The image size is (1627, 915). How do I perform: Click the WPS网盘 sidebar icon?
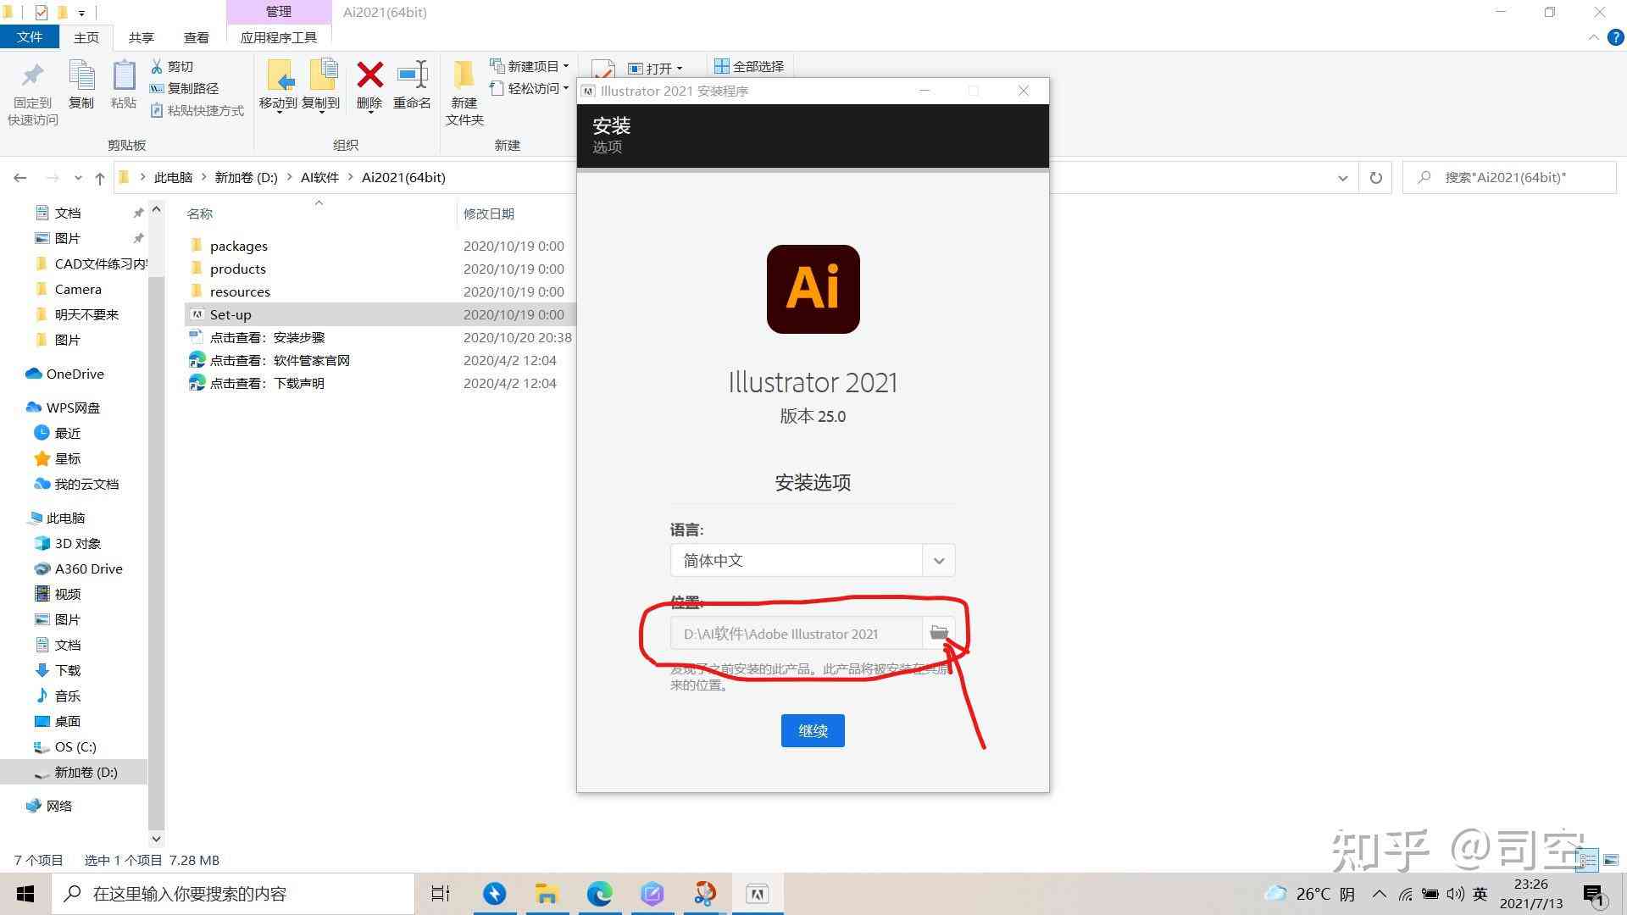click(x=73, y=407)
